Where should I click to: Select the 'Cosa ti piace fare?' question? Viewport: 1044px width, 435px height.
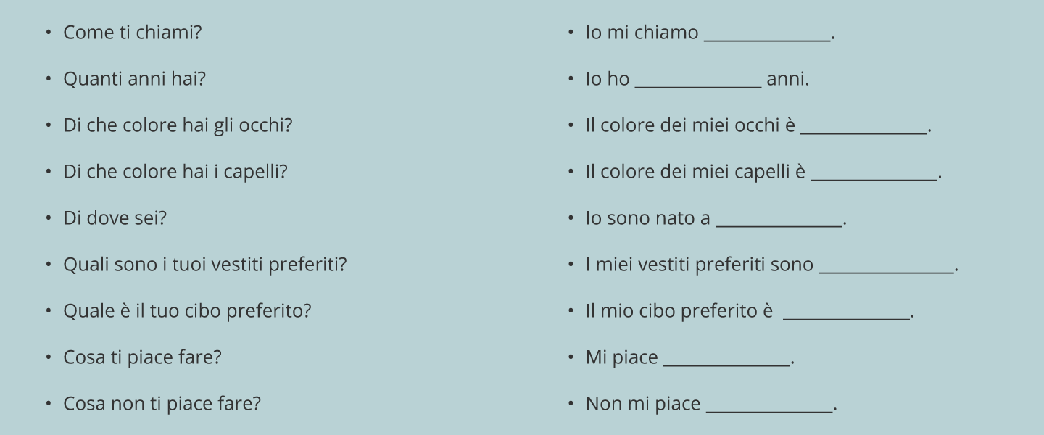(x=142, y=357)
